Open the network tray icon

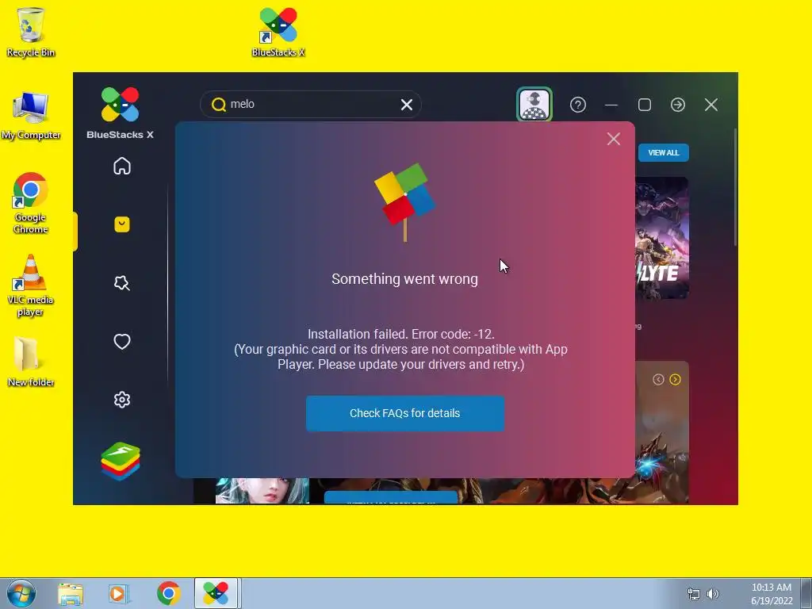click(693, 594)
